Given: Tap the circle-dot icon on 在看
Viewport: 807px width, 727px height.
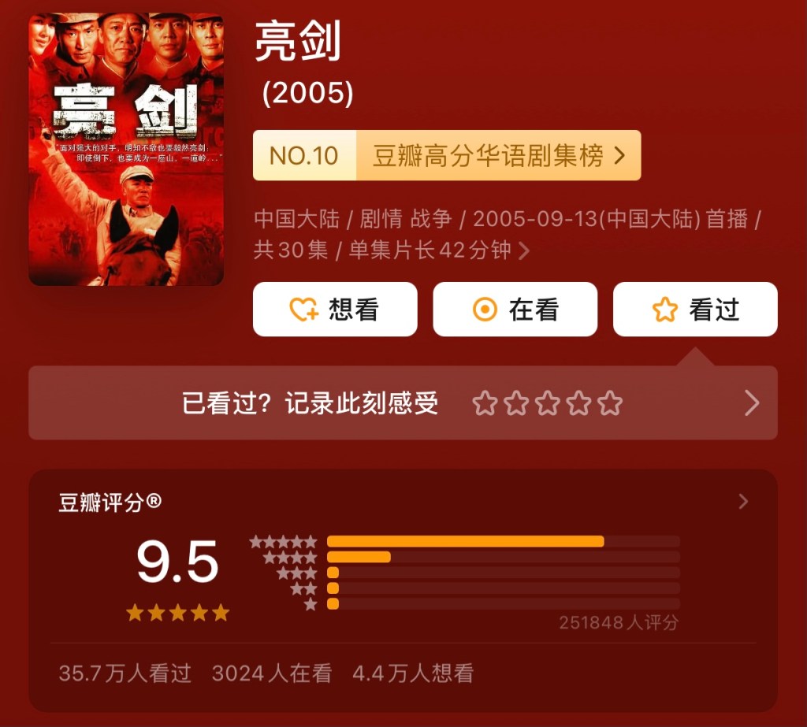Looking at the screenshot, I should (485, 310).
